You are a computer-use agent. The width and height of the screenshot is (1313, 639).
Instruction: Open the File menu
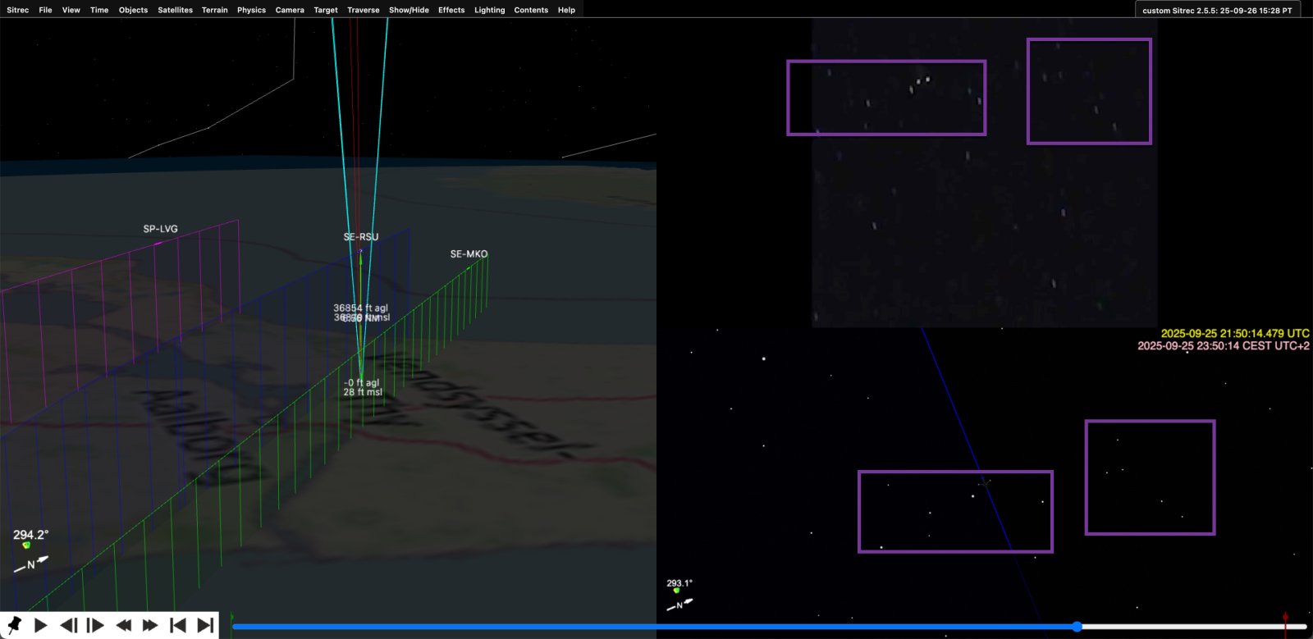click(x=45, y=10)
